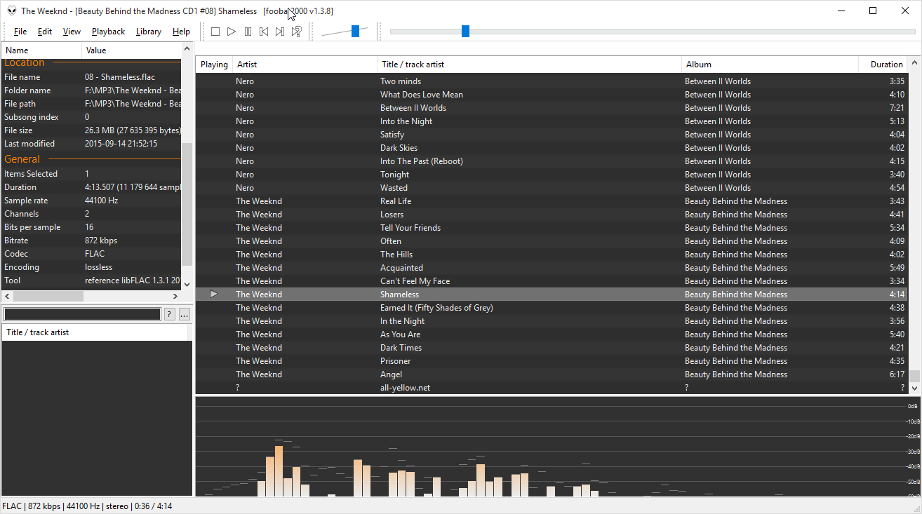The height and width of the screenshot is (514, 922).
Task: Open the Help menu
Action: click(x=181, y=32)
